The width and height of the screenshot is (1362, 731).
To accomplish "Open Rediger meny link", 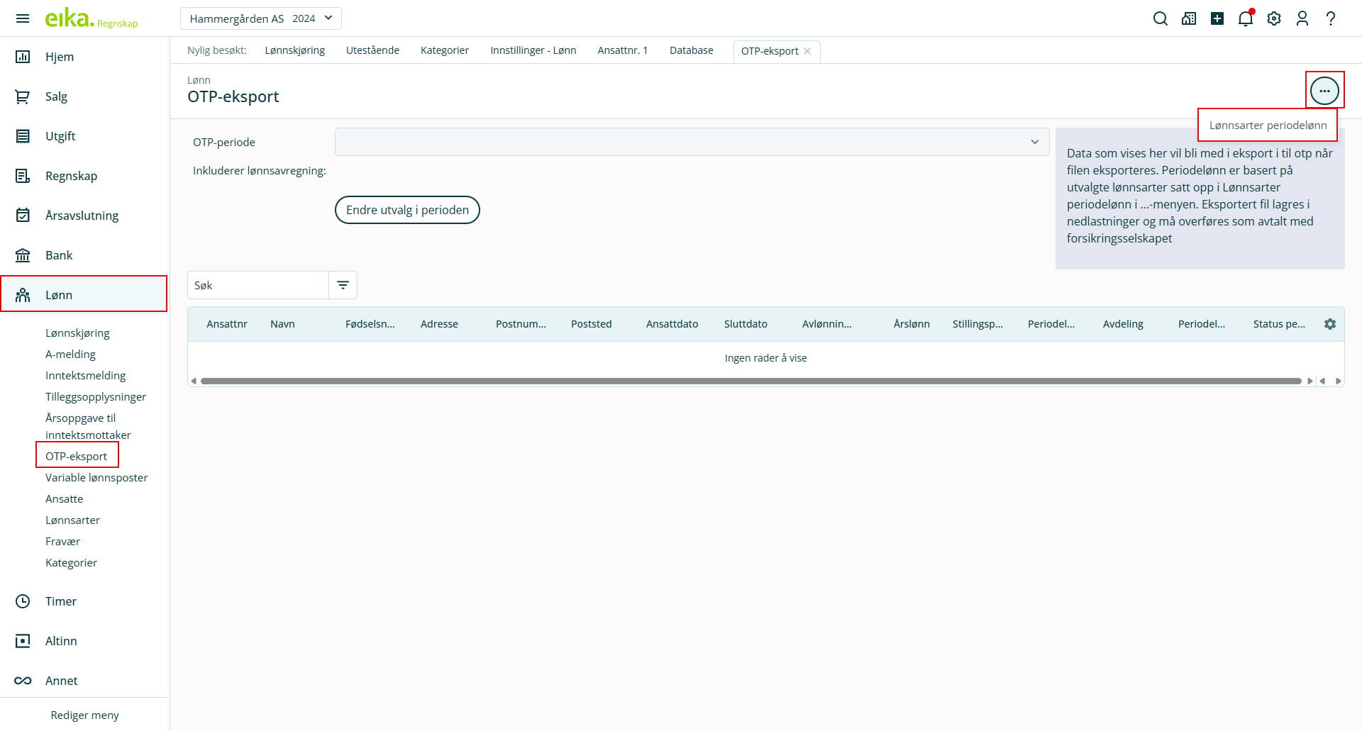I will pyautogui.click(x=84, y=715).
